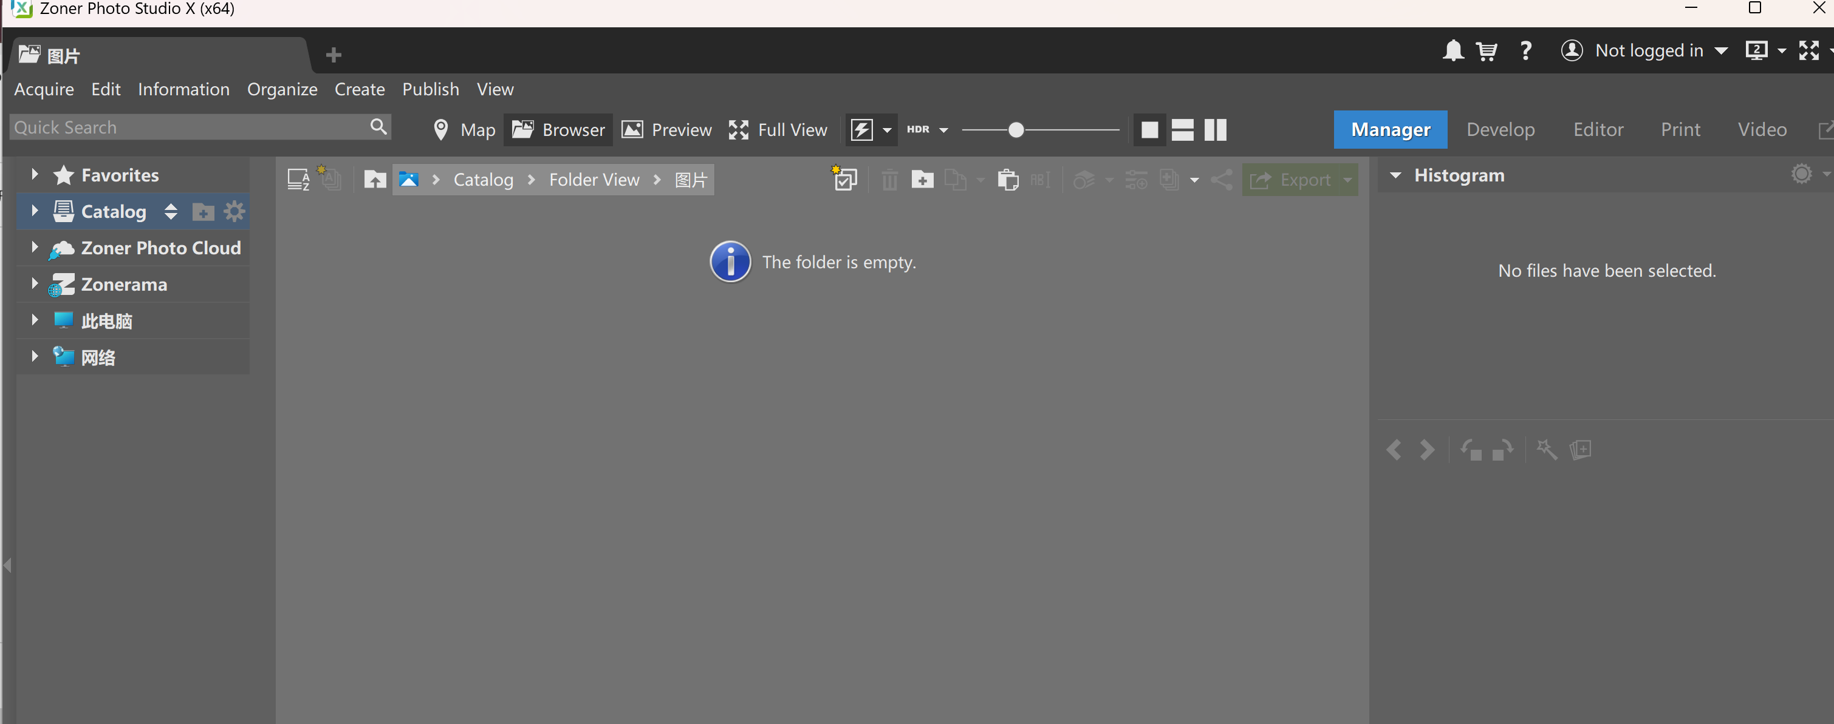
Task: Open the shopping cart icon
Action: pos(1486,50)
